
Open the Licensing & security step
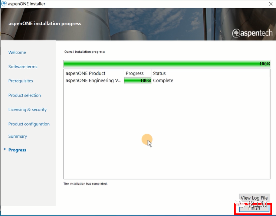point(27,110)
